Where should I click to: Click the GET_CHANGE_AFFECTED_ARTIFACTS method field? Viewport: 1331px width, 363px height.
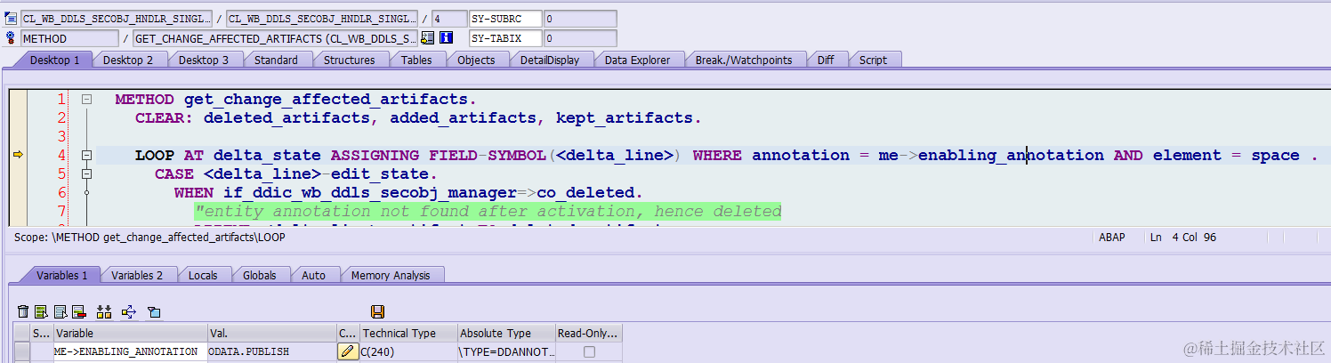275,38
